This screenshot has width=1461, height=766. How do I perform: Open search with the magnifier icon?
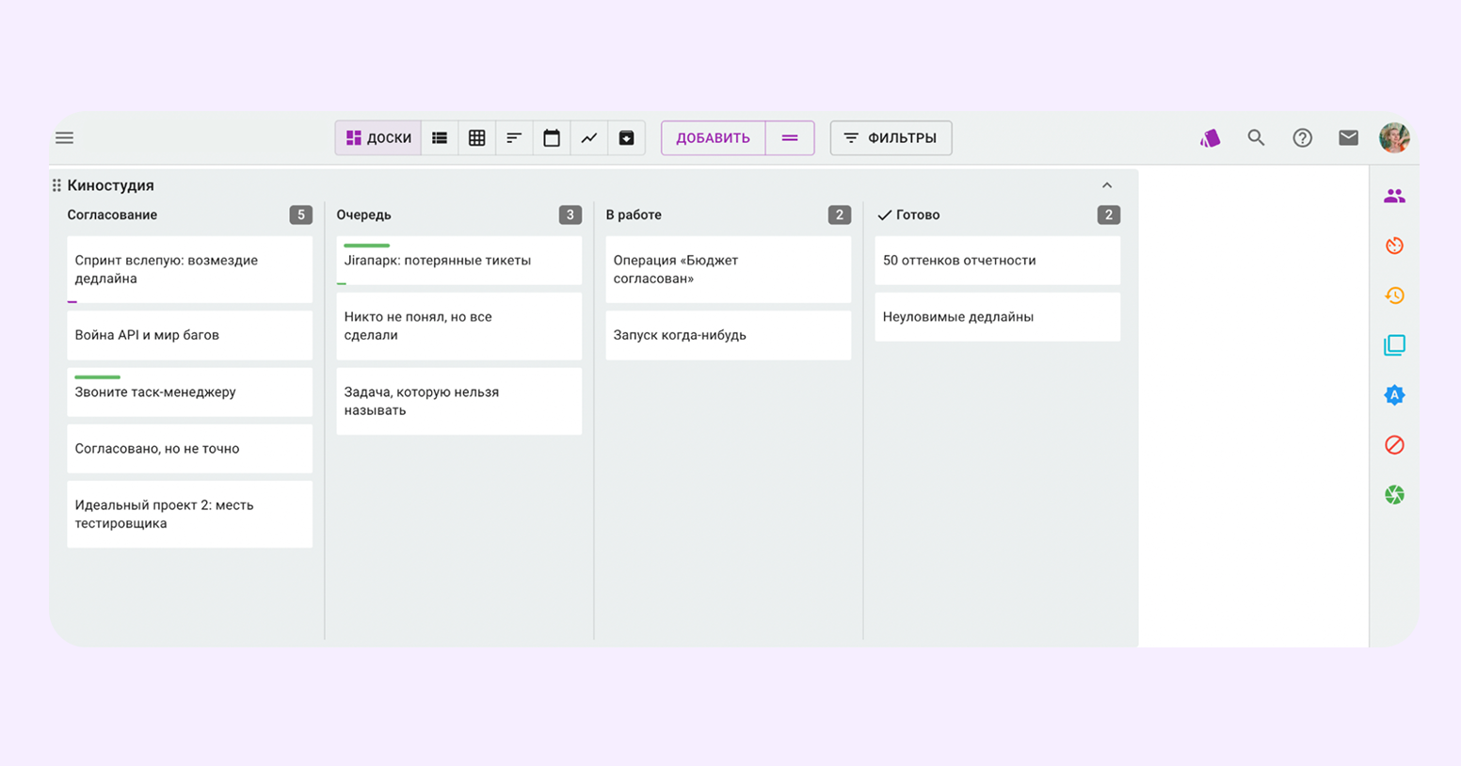point(1256,137)
